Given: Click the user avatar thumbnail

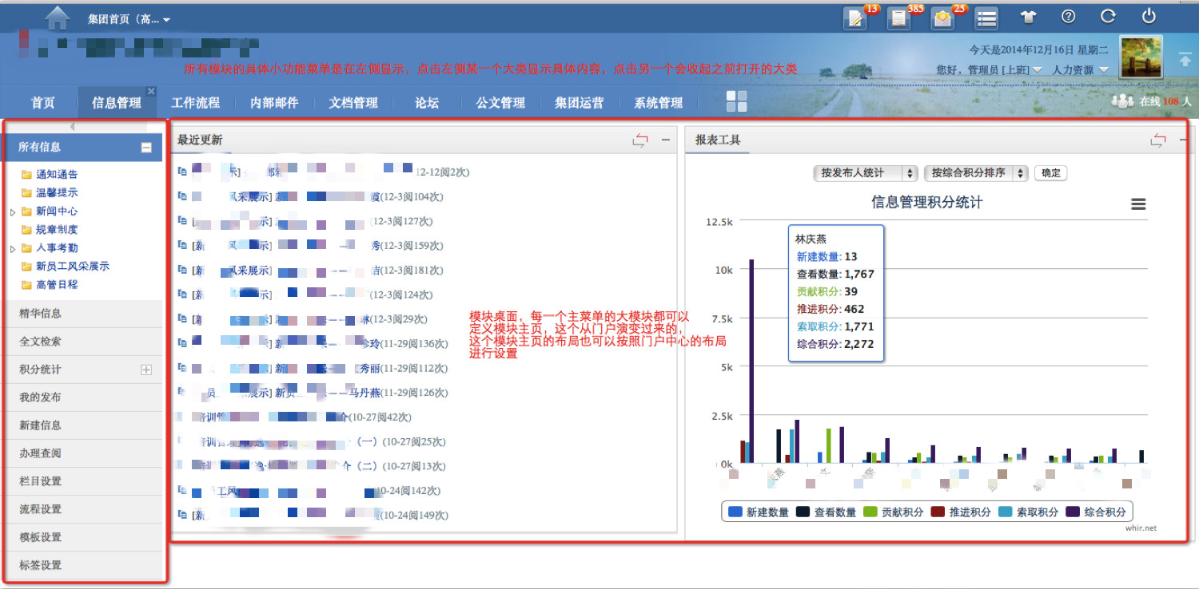Looking at the screenshot, I should (x=1141, y=57).
